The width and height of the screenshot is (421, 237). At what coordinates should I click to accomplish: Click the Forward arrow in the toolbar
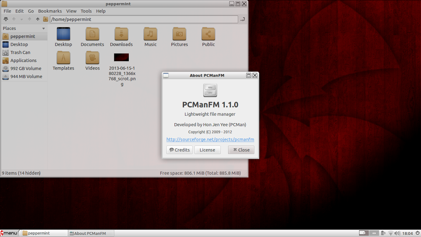pyautogui.click(x=29, y=19)
